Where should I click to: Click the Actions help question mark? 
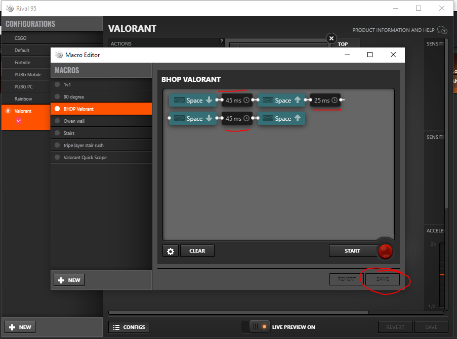click(222, 41)
